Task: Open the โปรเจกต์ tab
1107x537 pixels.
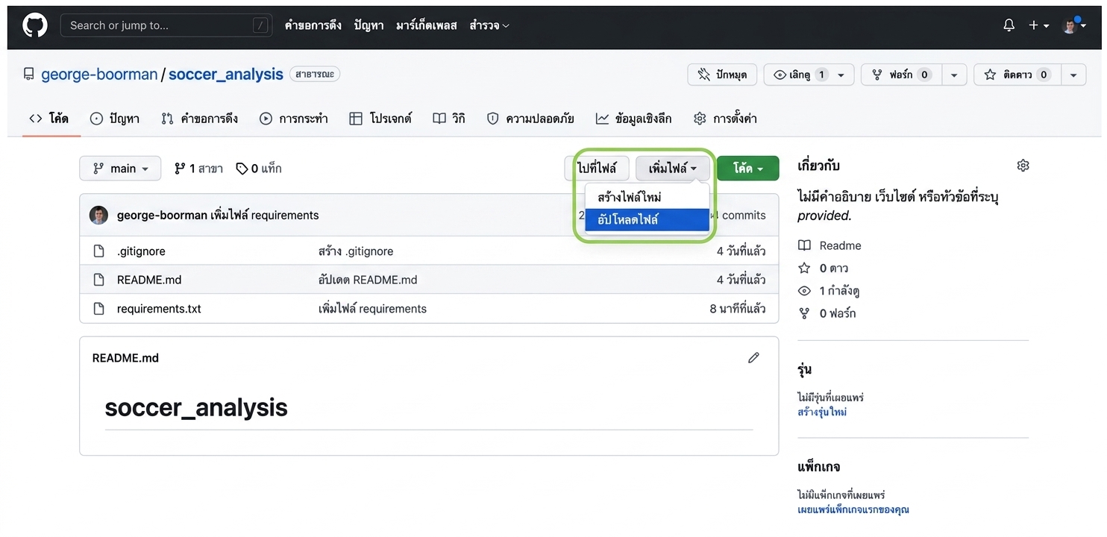Action: pyautogui.click(x=380, y=119)
